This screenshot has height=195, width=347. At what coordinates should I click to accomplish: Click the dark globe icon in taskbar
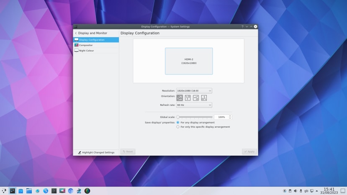pos(87,191)
